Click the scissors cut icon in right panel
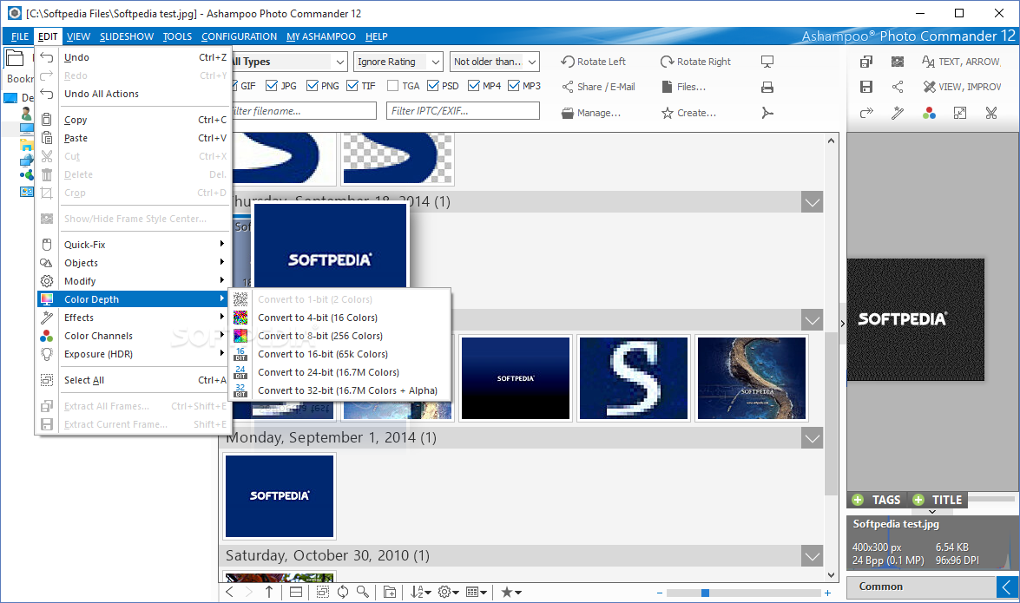This screenshot has width=1020, height=603. tap(991, 113)
